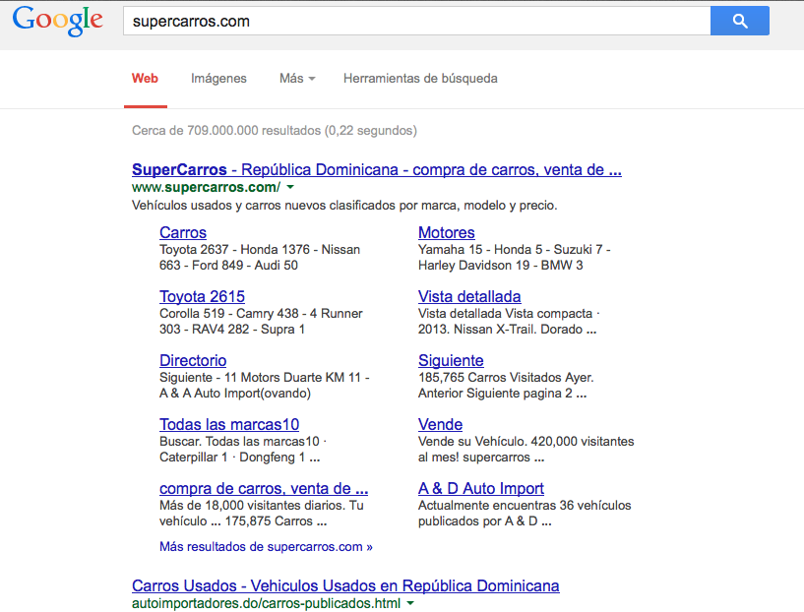Switch to the Imágenes tab
This screenshot has height=612, width=804.
coord(218,79)
